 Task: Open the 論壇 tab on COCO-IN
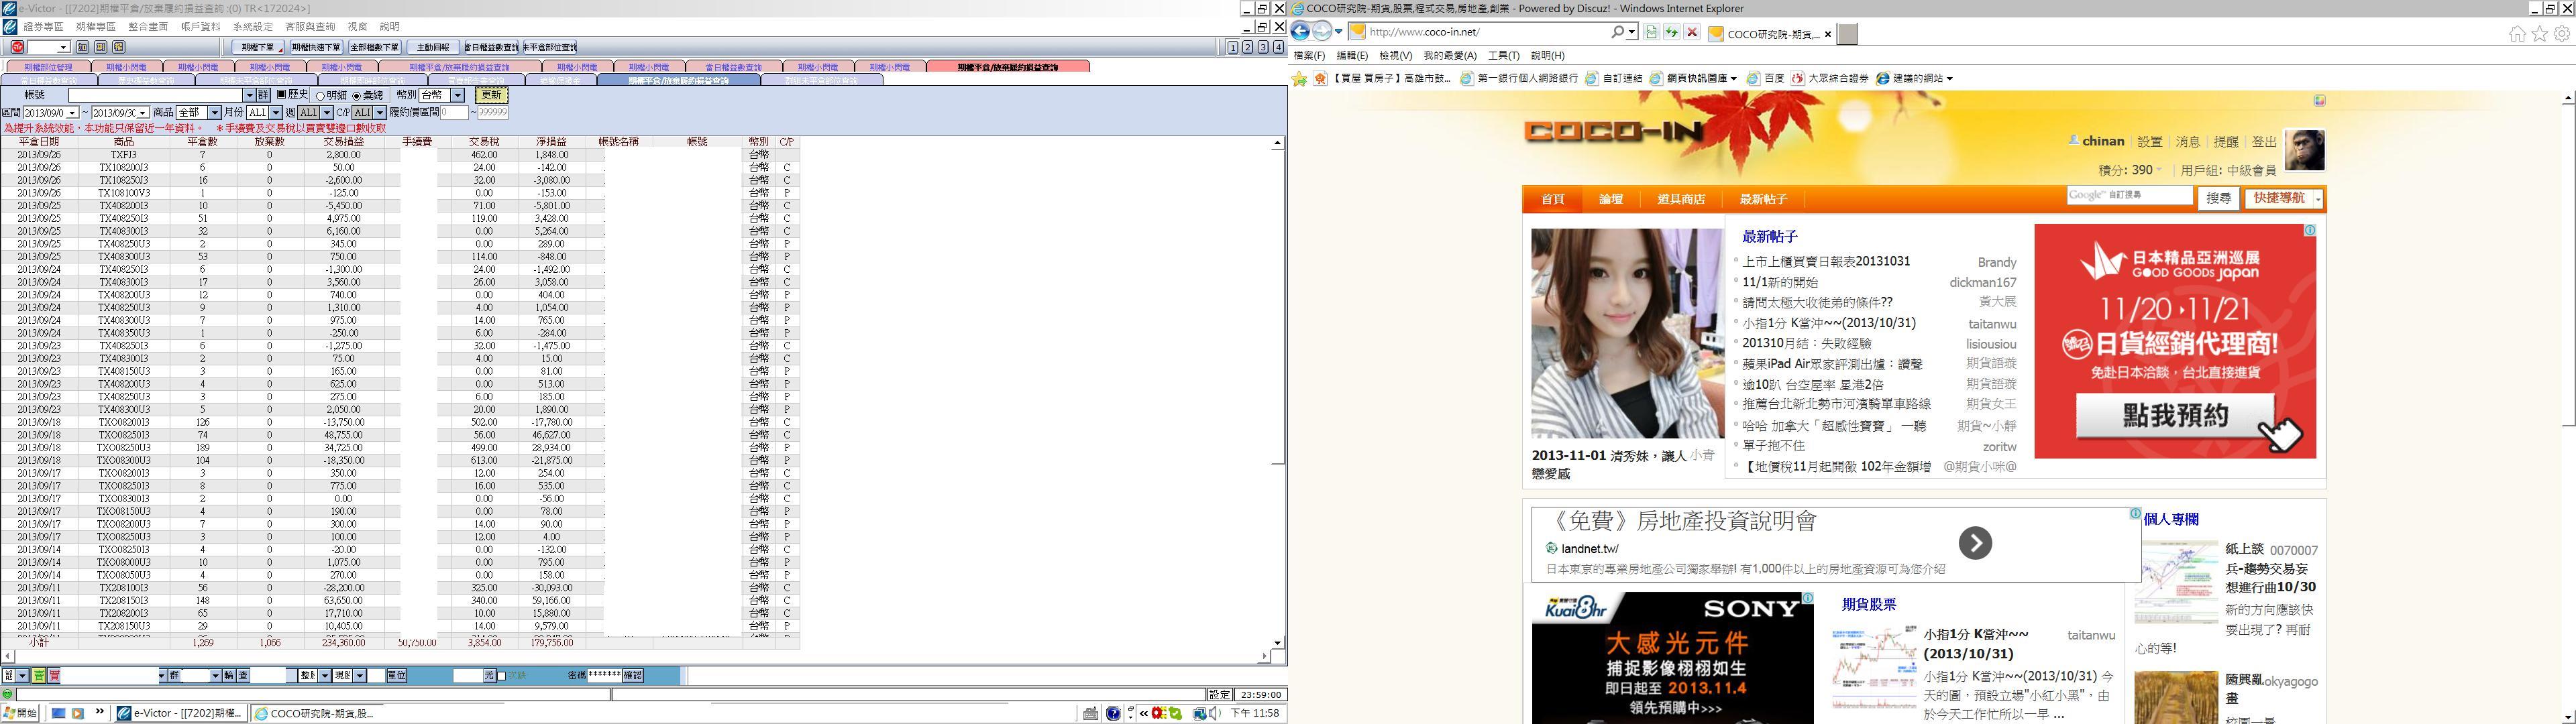coord(1611,199)
